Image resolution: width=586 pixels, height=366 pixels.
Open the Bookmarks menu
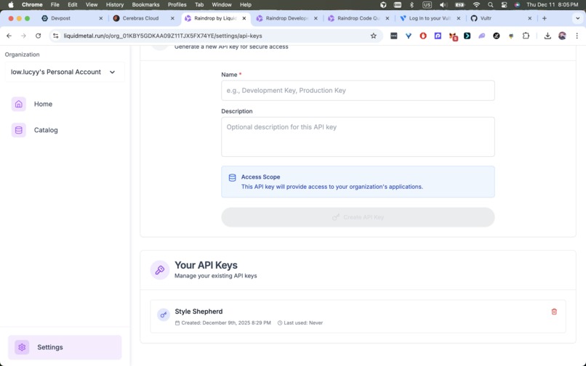pyautogui.click(x=145, y=5)
